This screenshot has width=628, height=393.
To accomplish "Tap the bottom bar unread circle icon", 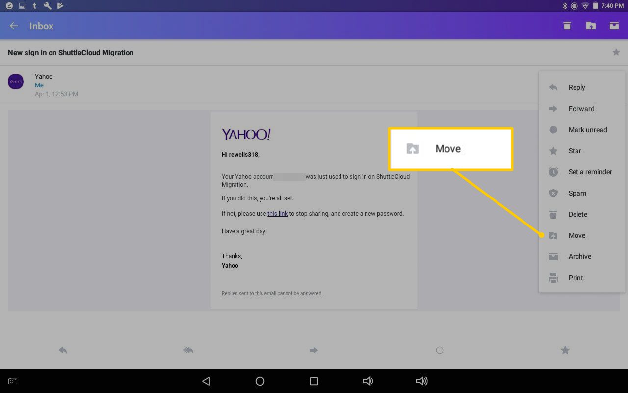I will (x=440, y=350).
